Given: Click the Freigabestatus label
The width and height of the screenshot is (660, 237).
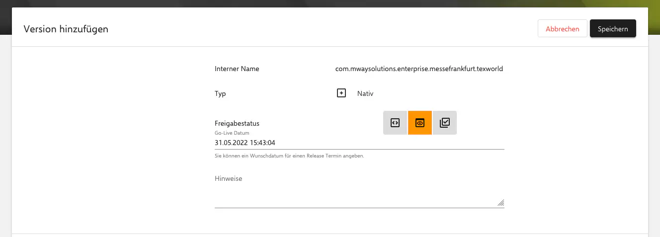Looking at the screenshot, I should 237,123.
